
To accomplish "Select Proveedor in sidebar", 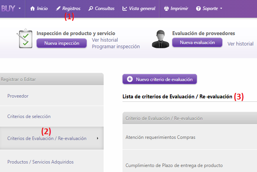I will tap(52, 96).
